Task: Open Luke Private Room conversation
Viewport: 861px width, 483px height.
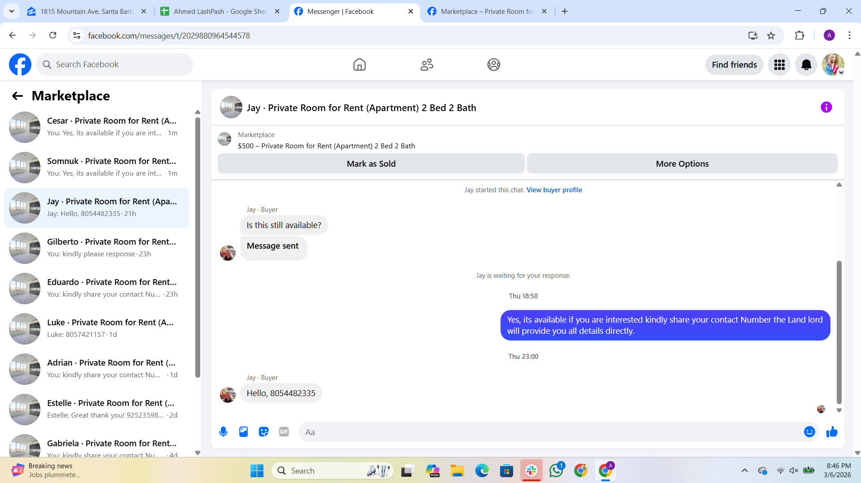Action: tap(97, 328)
